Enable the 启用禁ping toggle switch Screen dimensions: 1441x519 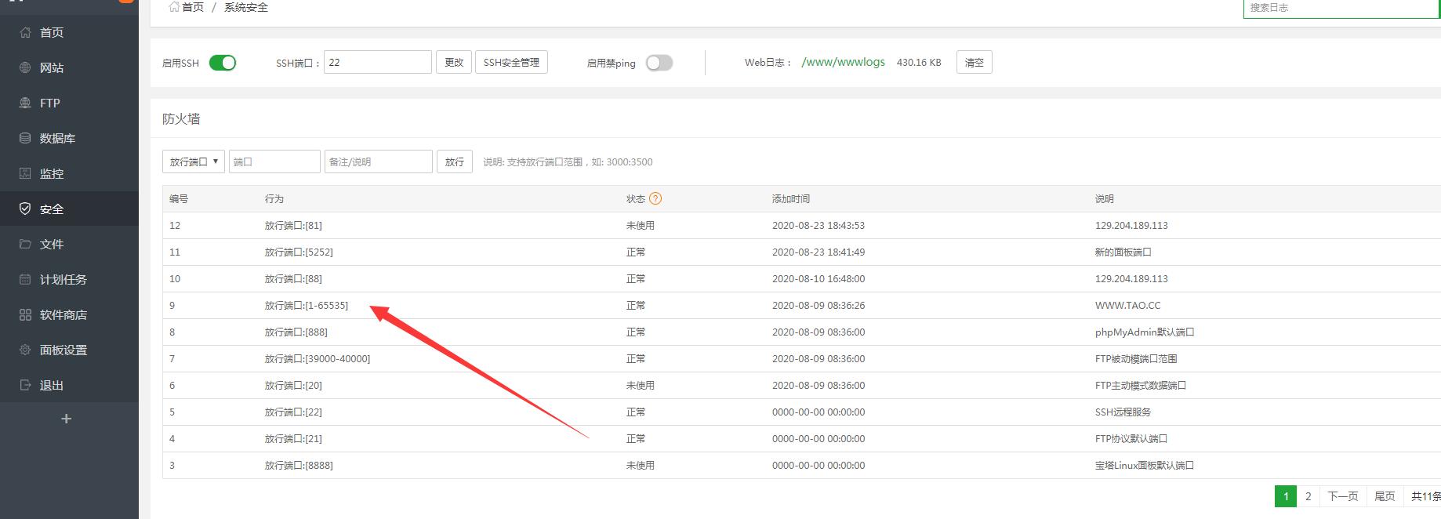(x=659, y=63)
